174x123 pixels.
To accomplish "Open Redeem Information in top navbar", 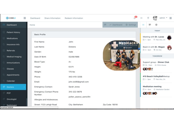I will (74, 18).
